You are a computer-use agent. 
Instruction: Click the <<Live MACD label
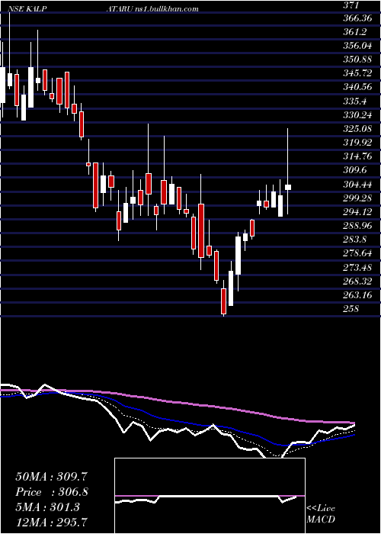coord(322,514)
